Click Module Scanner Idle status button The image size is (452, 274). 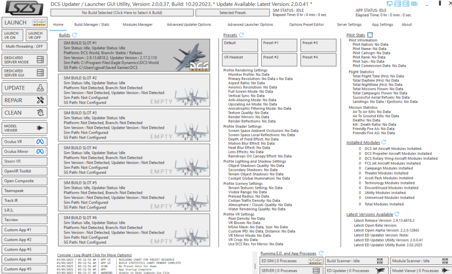click(x=421, y=261)
